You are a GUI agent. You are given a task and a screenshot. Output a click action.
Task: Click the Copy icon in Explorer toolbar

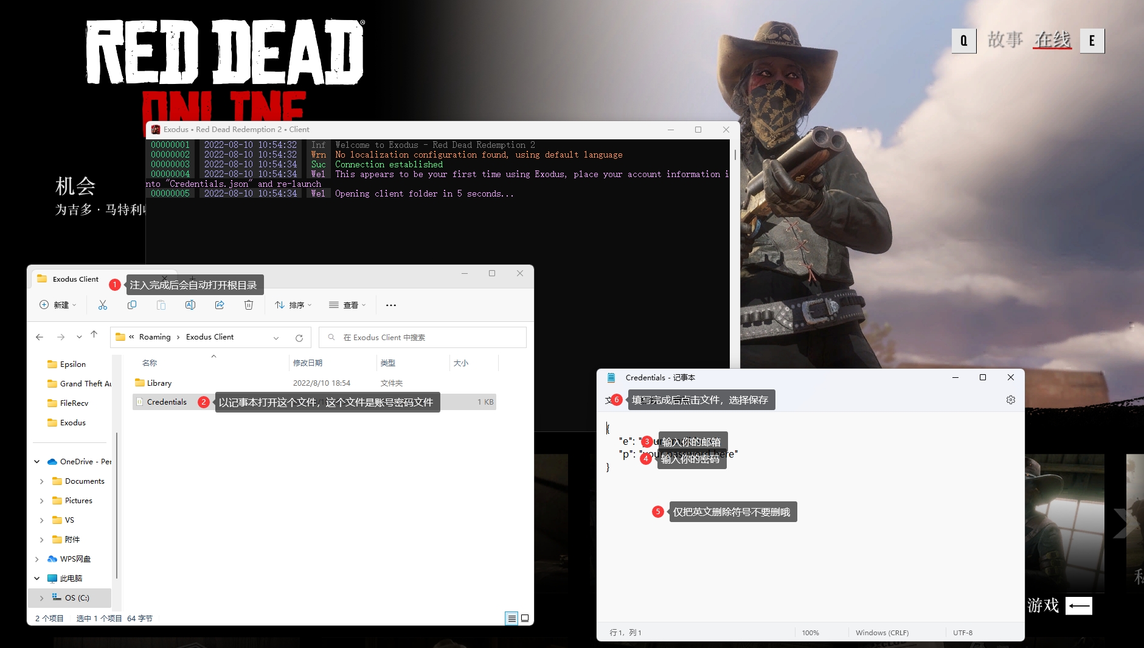tap(132, 305)
